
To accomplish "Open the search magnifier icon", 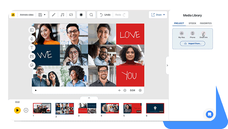I will (x=91, y=15).
